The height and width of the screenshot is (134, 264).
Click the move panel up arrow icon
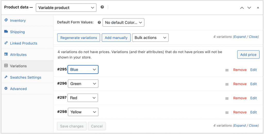click(x=242, y=8)
